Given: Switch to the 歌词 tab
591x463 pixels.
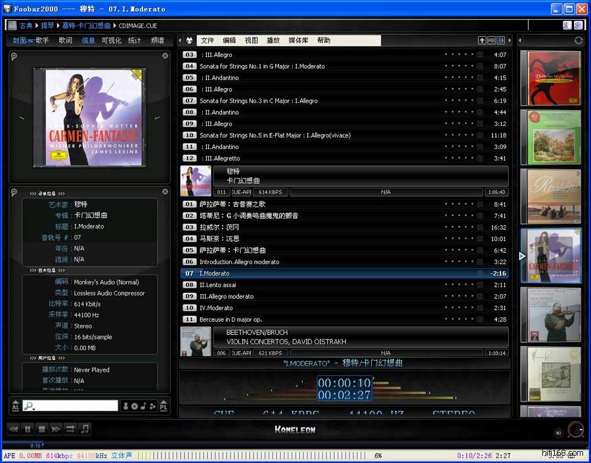Looking at the screenshot, I should (66, 41).
